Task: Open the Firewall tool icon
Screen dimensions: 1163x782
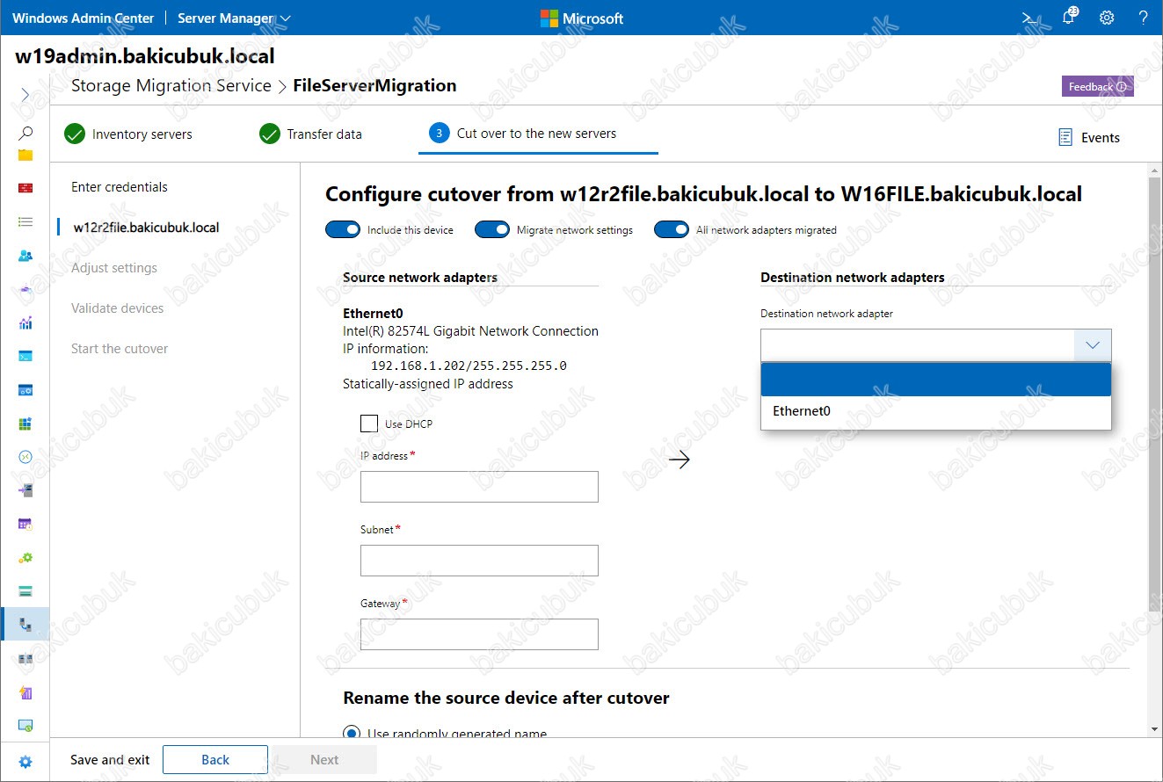Action: click(x=25, y=188)
